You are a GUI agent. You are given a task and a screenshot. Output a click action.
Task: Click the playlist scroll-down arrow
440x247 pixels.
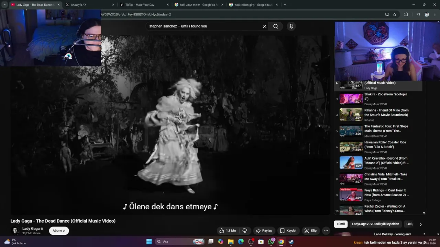click(424, 213)
